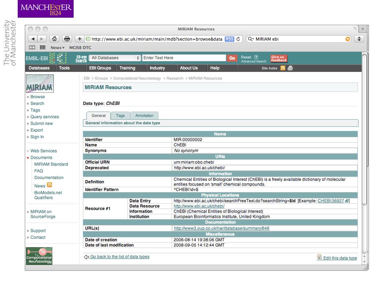Image resolution: width=378 pixels, height=283 pixels.
Task: Open the Export sidebar link
Action: tap(37, 130)
